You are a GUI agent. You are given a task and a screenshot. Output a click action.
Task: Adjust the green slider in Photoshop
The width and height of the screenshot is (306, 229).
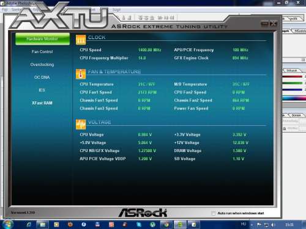pyautogui.click(x=292, y=83)
